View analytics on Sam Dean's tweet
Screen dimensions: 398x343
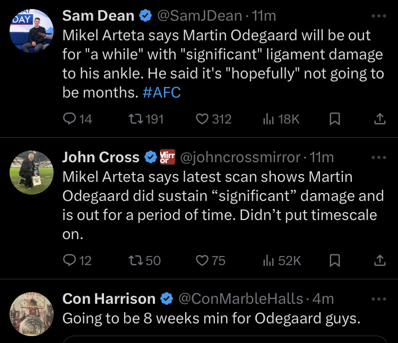pyautogui.click(x=269, y=119)
